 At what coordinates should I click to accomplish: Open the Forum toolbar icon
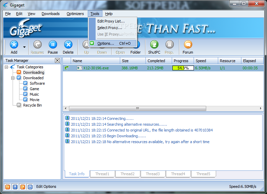coord(188,45)
